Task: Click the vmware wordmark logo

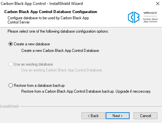Action: tap(150, 13)
